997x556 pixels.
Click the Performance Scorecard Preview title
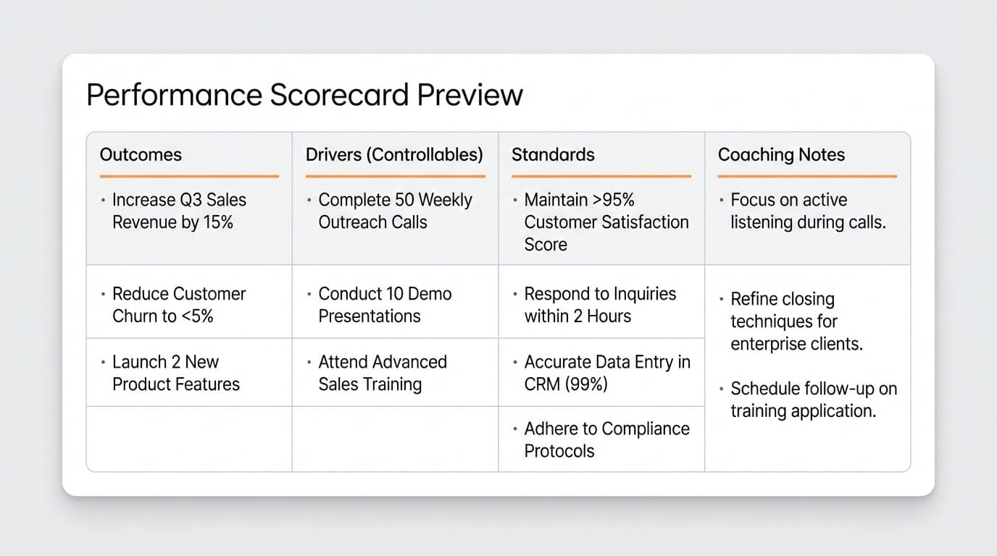pyautogui.click(x=304, y=95)
